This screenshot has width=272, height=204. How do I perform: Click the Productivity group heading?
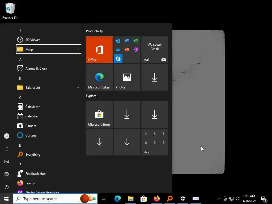pyautogui.click(x=94, y=31)
